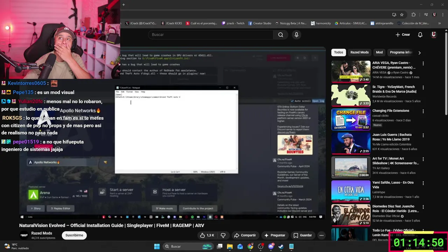Click the Suscribirme button
448x252 pixels.
pyautogui.click(x=74, y=235)
